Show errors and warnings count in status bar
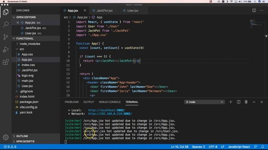Screen dimensions: 268x150 [10, 147]
